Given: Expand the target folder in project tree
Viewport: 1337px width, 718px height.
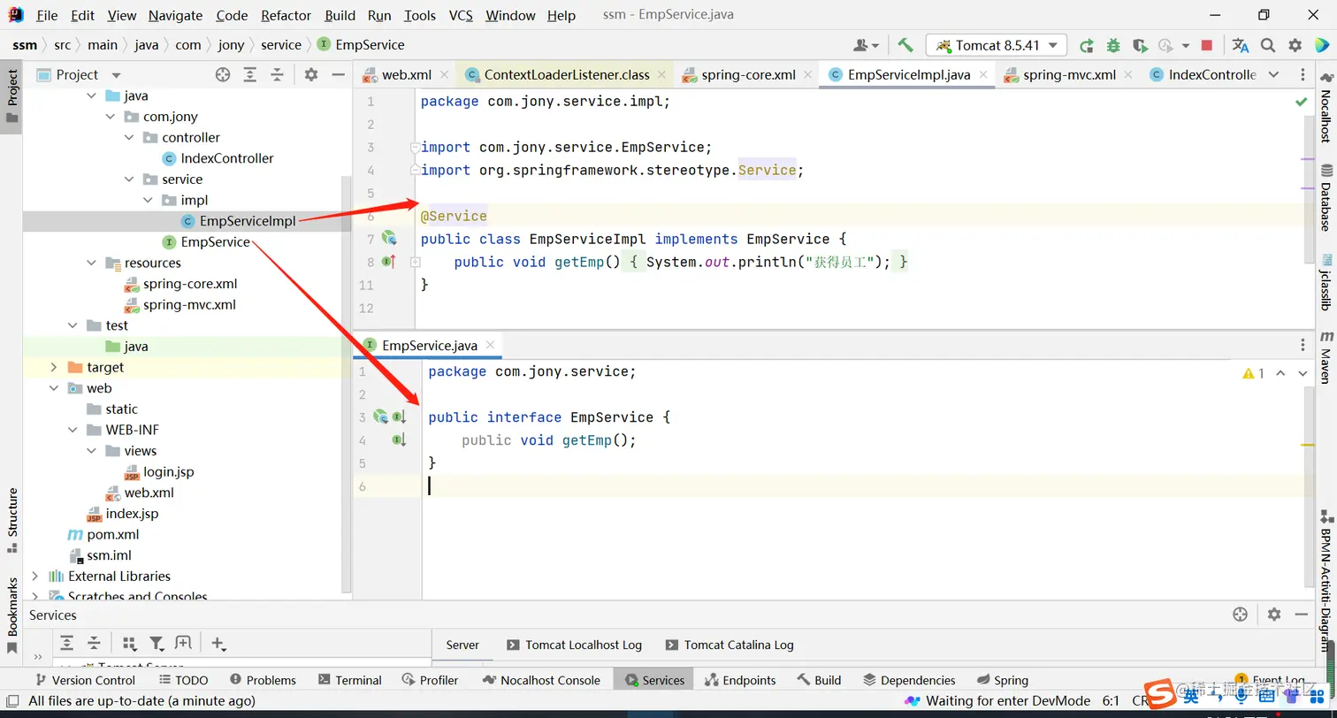Looking at the screenshot, I should click(x=54, y=367).
